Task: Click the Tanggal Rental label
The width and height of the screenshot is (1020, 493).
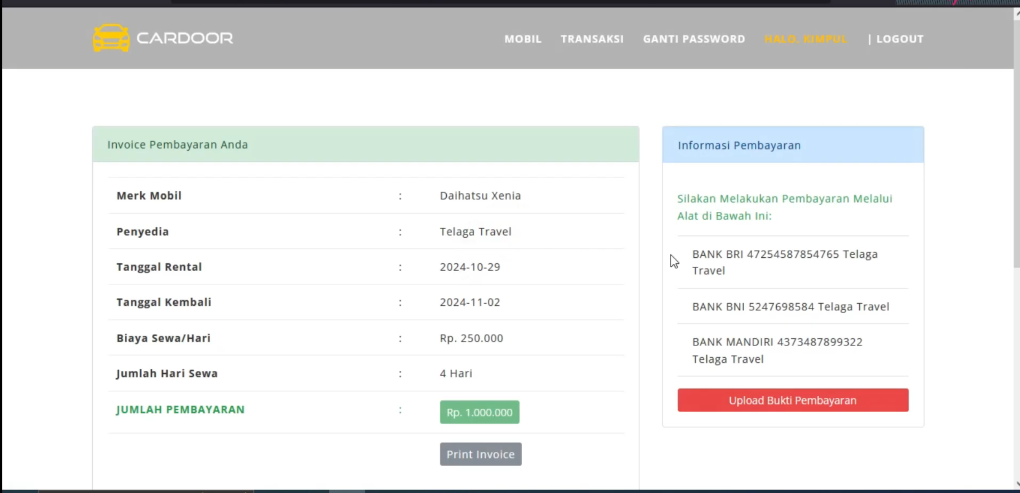Action: [x=159, y=266]
